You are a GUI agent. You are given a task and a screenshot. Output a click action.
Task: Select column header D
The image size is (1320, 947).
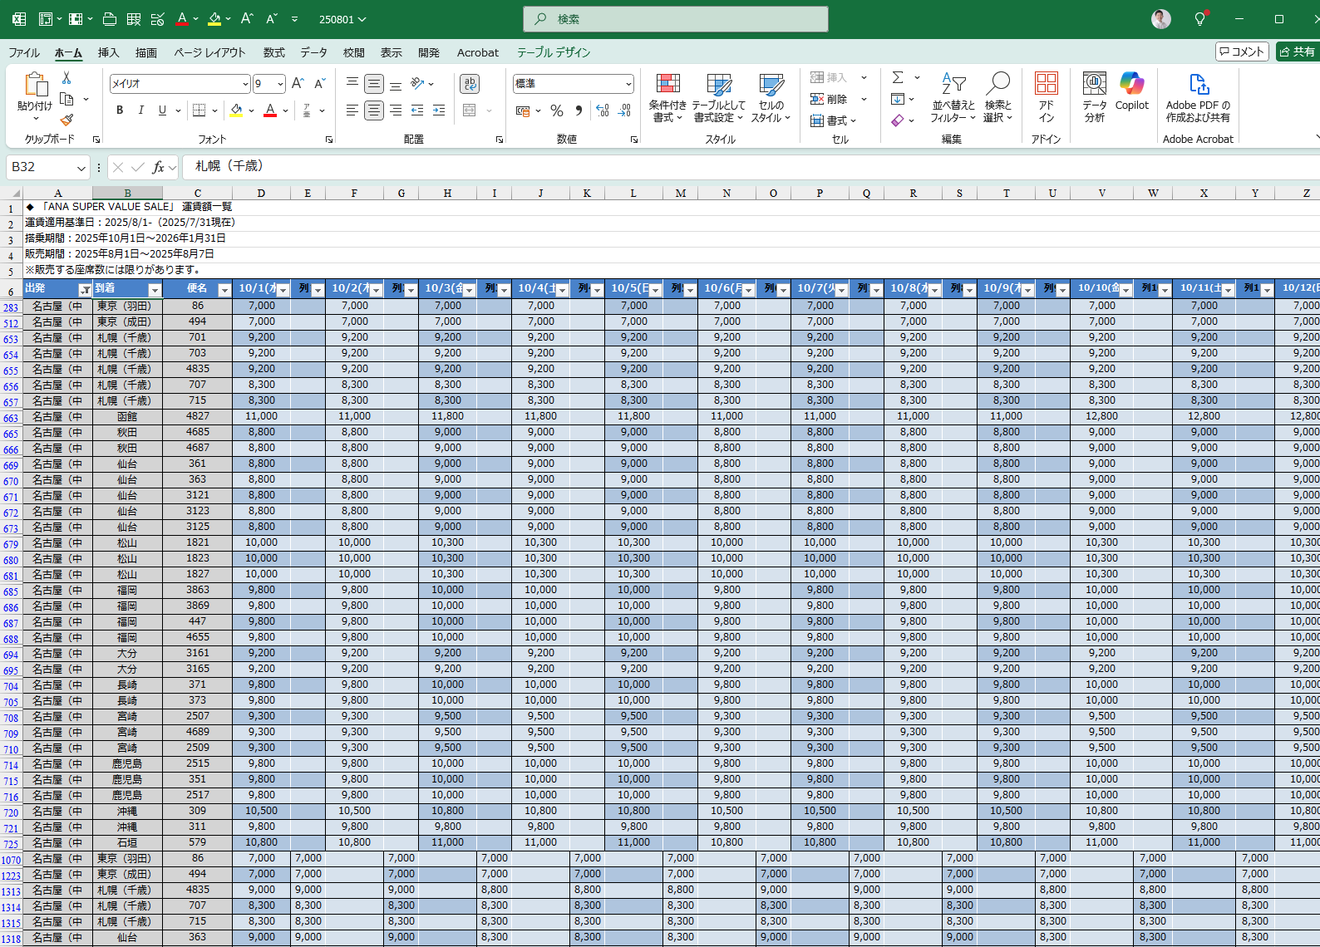(261, 193)
